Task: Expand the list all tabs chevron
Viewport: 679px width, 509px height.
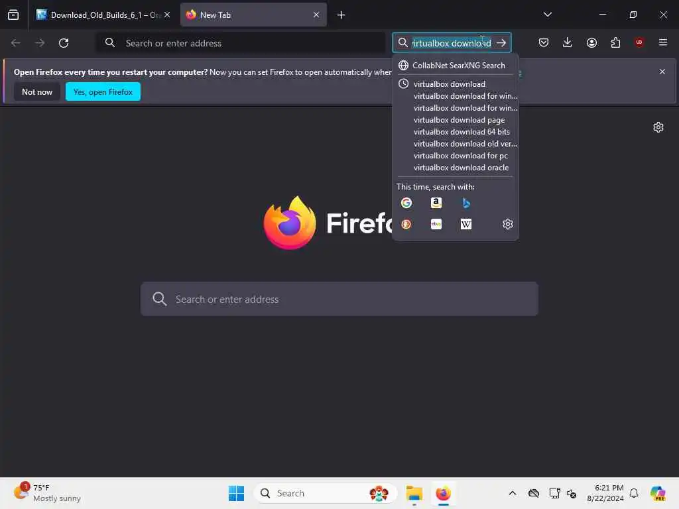Action: coord(547,15)
